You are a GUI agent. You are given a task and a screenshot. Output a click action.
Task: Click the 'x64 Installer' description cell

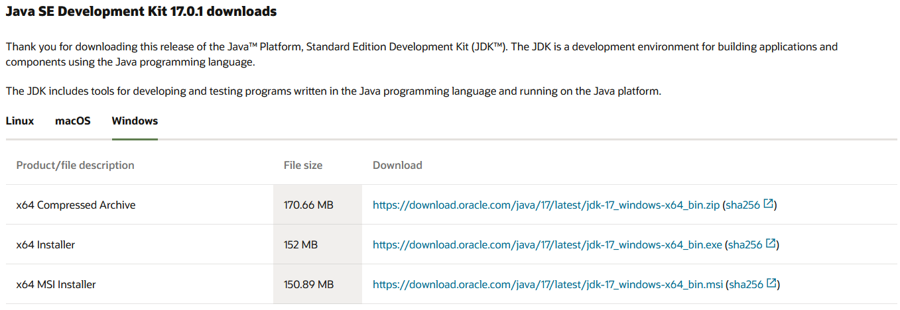139,245
